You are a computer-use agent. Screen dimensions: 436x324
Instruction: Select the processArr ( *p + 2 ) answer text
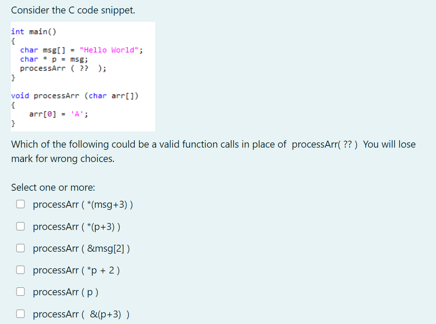pyautogui.click(x=76, y=270)
